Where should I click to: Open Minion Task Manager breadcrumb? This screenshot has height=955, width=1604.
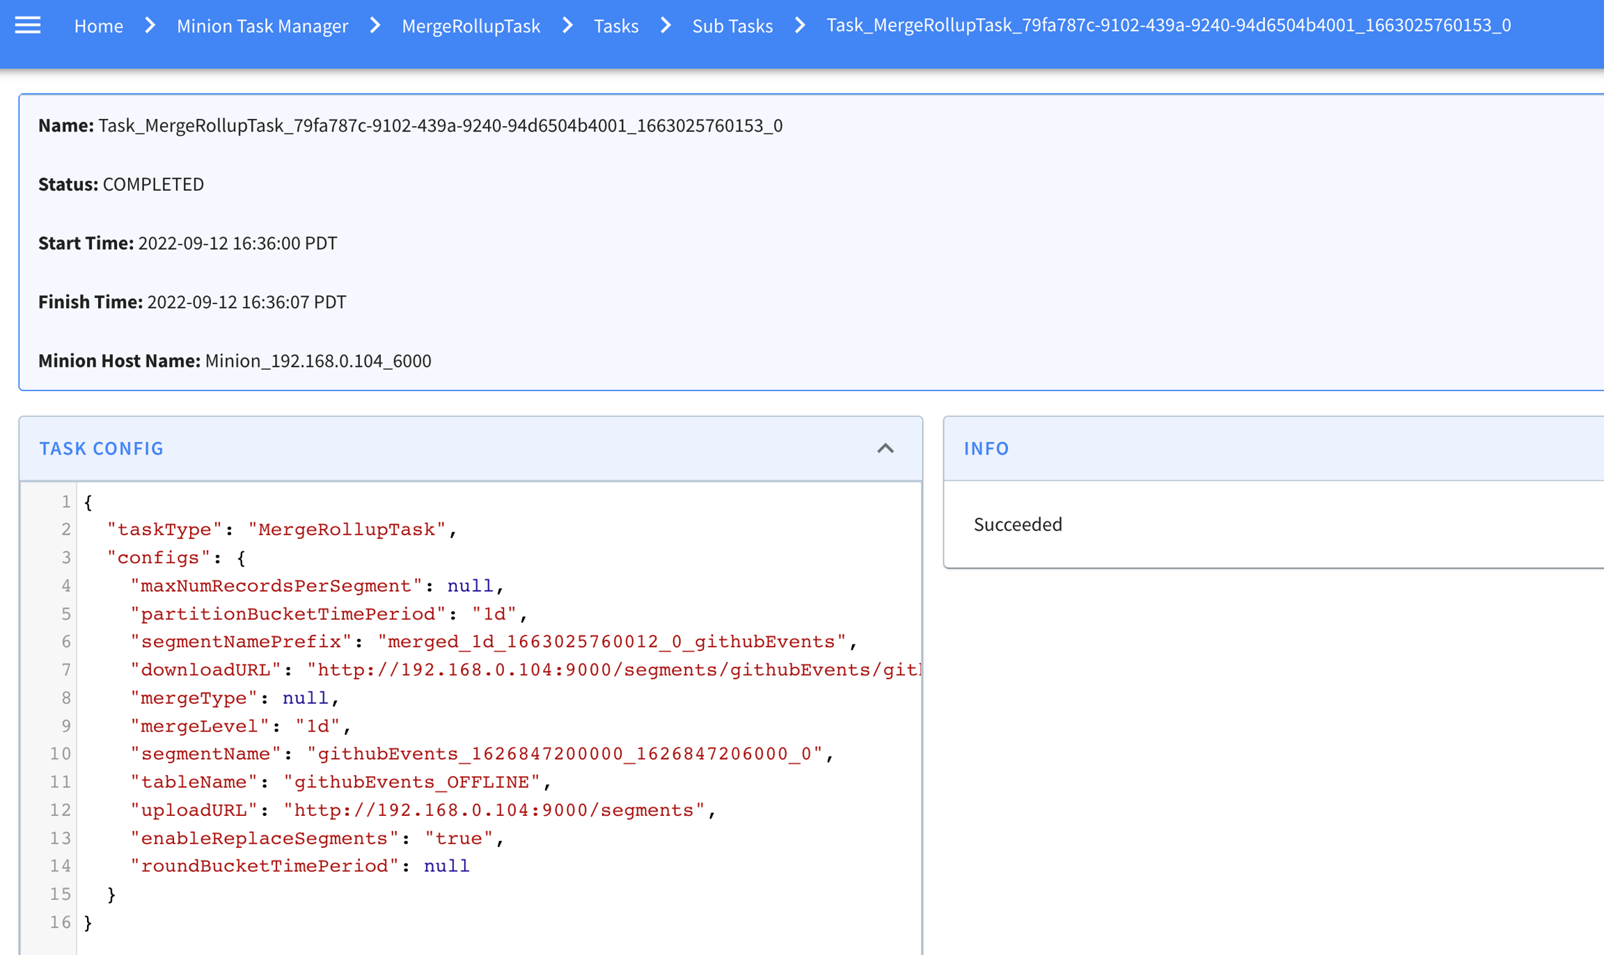point(262,26)
